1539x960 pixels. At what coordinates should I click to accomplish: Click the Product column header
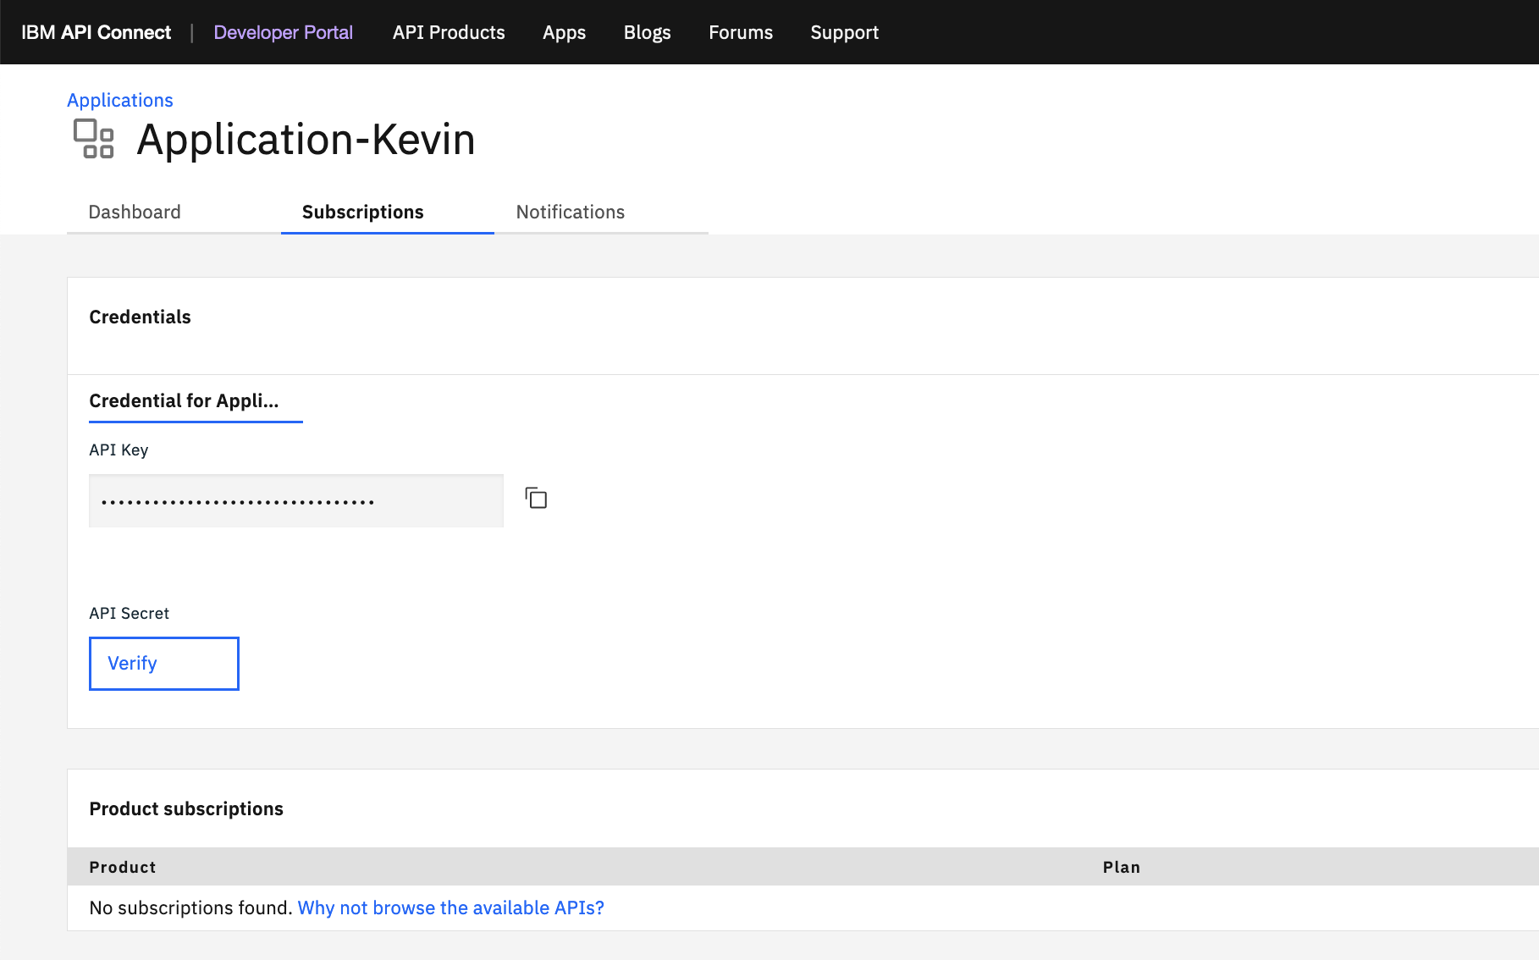click(x=122, y=867)
